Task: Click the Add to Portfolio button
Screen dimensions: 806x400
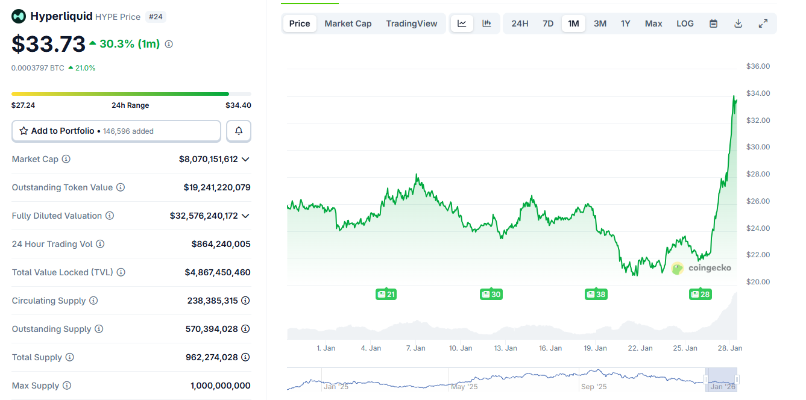Action: pyautogui.click(x=116, y=131)
